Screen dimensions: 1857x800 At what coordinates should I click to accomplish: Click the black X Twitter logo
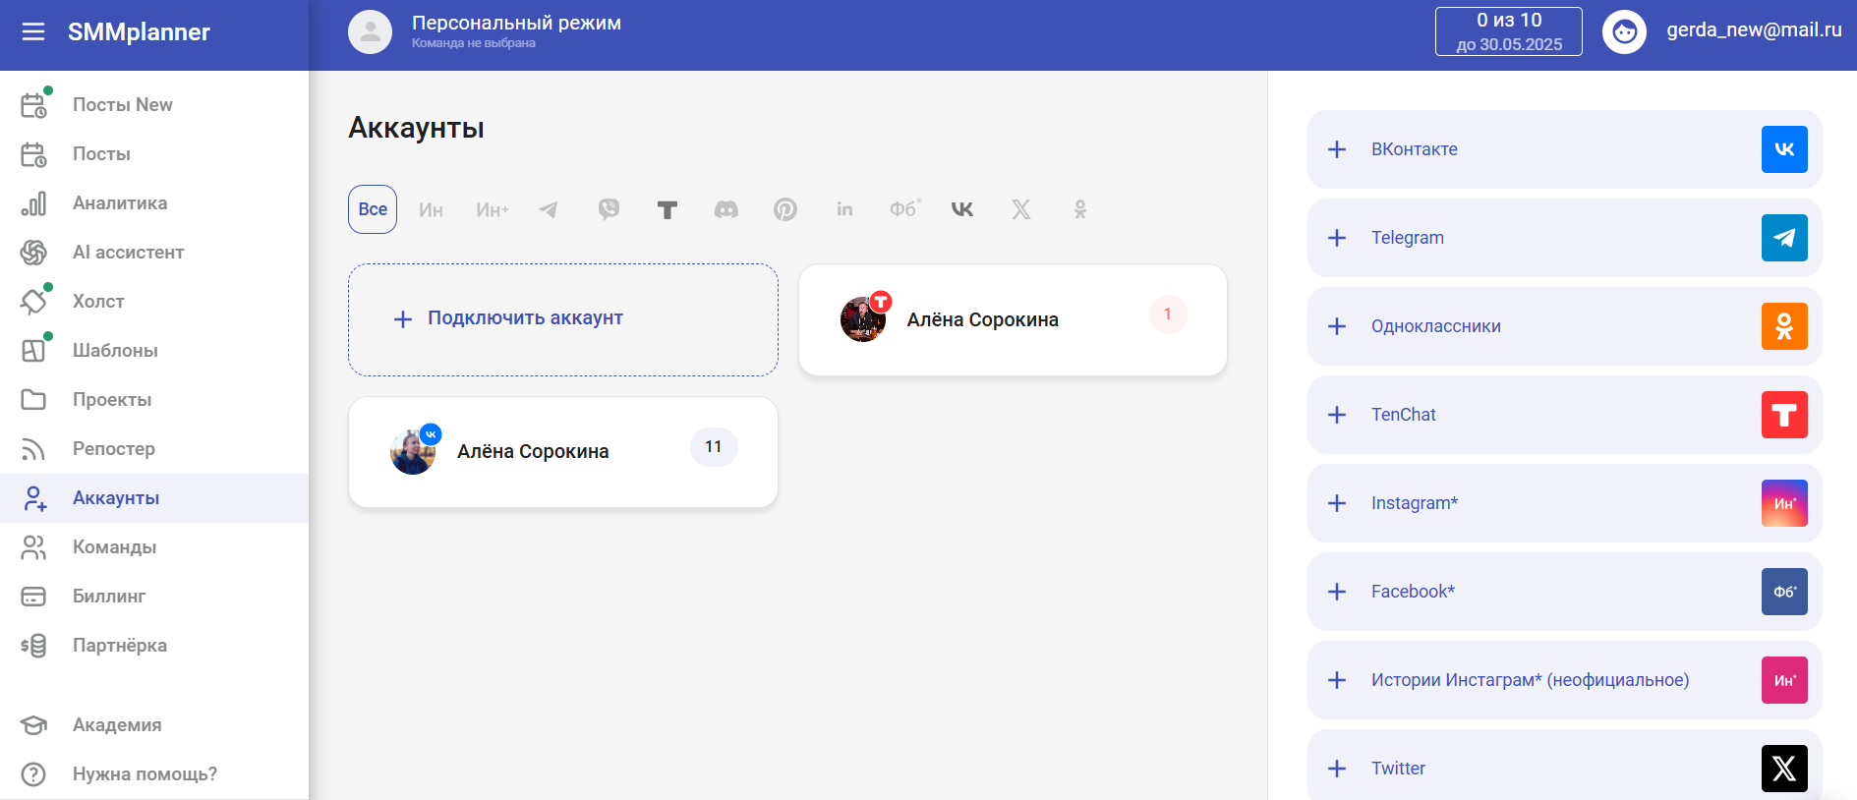(1784, 769)
